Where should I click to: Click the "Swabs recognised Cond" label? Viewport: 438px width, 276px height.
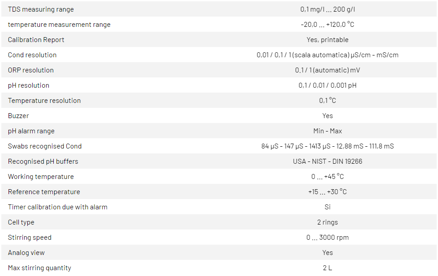click(45, 146)
